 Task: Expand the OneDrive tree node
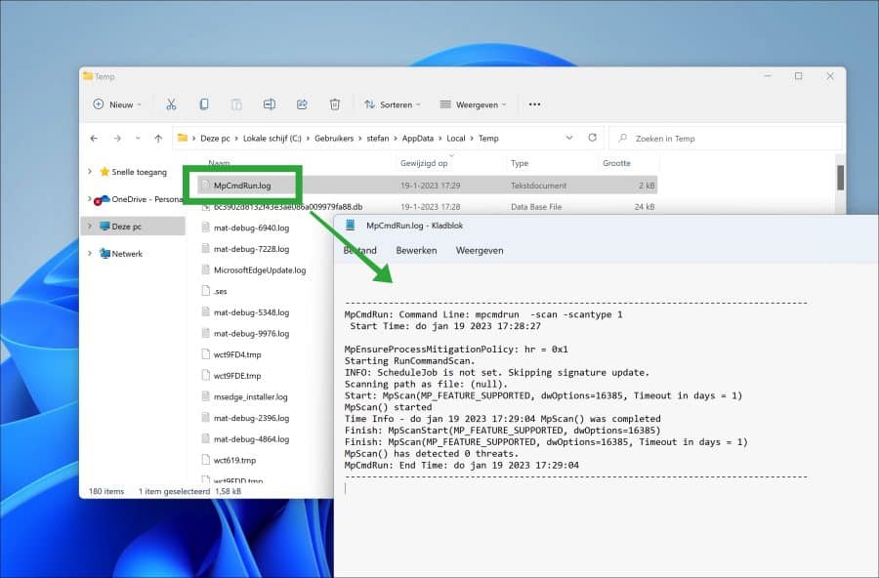(90, 199)
